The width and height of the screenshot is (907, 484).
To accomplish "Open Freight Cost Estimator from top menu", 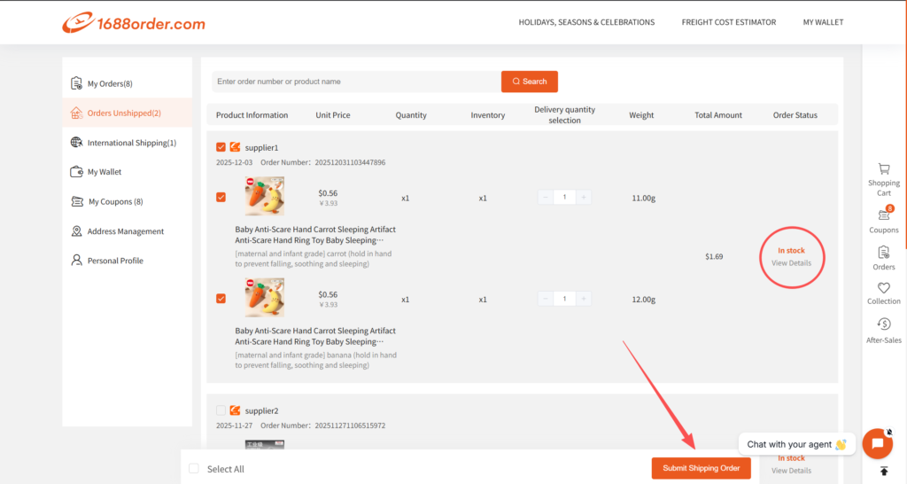I will (x=728, y=22).
